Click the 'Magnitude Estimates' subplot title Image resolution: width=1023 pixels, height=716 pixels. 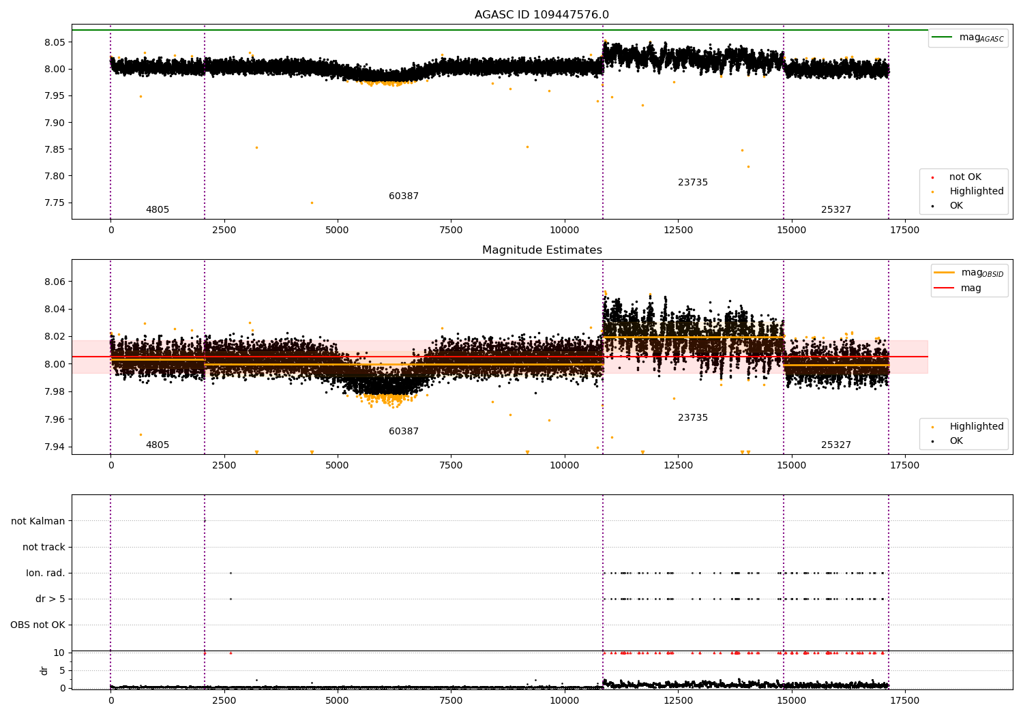pyautogui.click(x=542, y=250)
